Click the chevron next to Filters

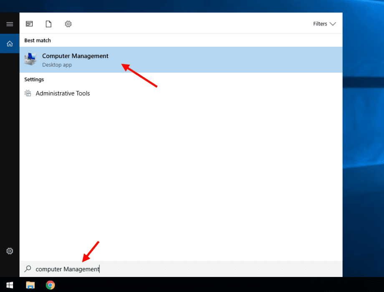tap(333, 24)
